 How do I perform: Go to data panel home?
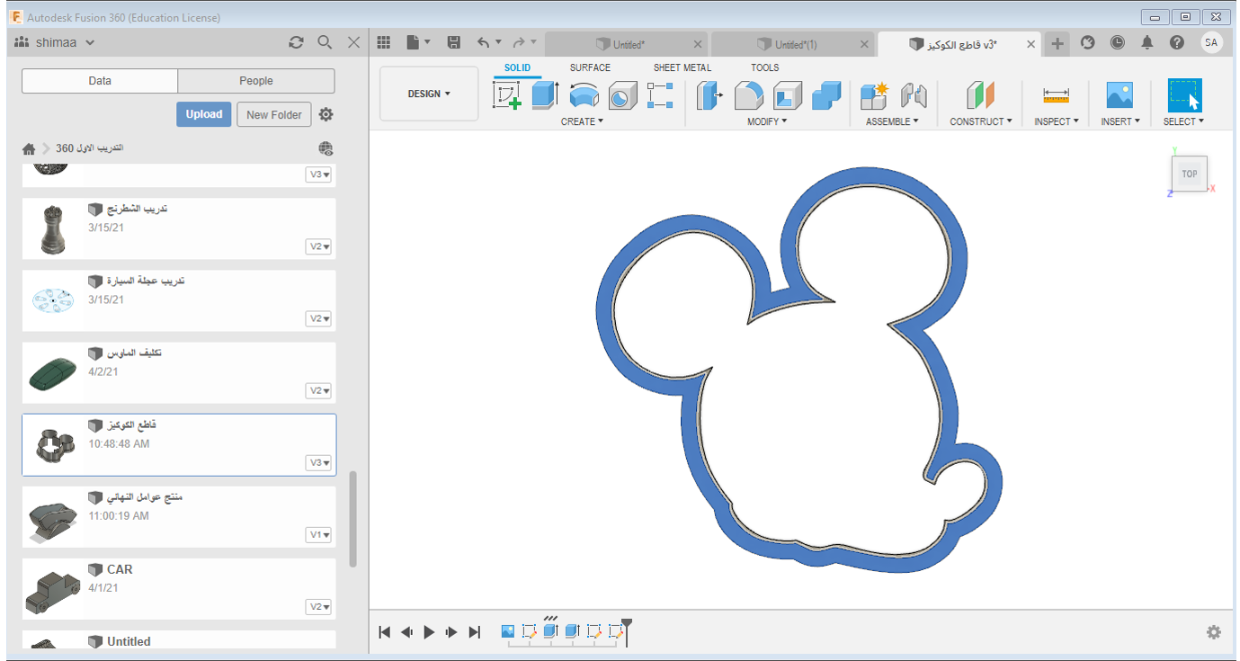[x=29, y=148]
